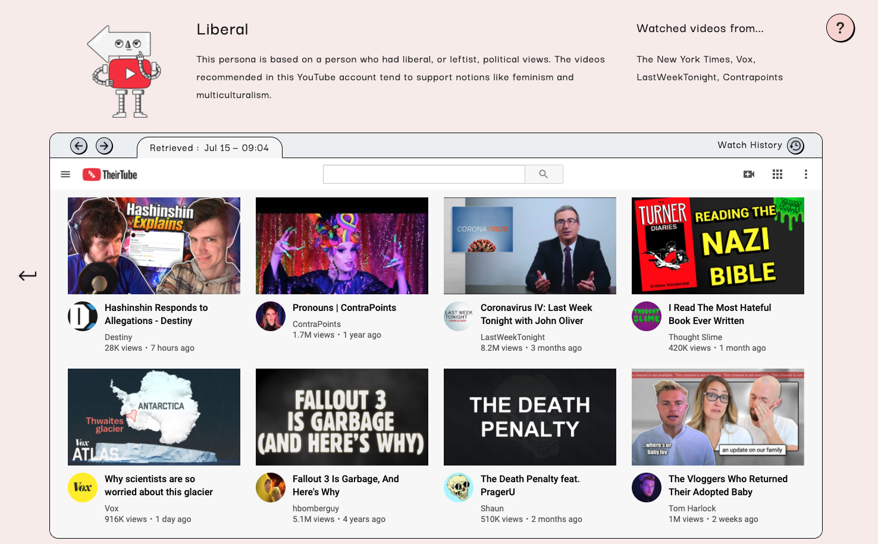
Task: Open the Watch History view
Action: pos(749,145)
